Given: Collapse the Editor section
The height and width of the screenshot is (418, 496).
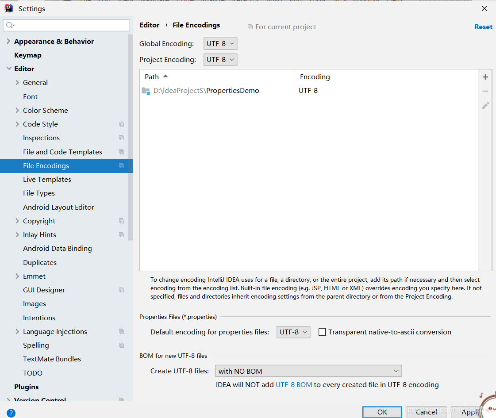Looking at the screenshot, I should 9,68.
